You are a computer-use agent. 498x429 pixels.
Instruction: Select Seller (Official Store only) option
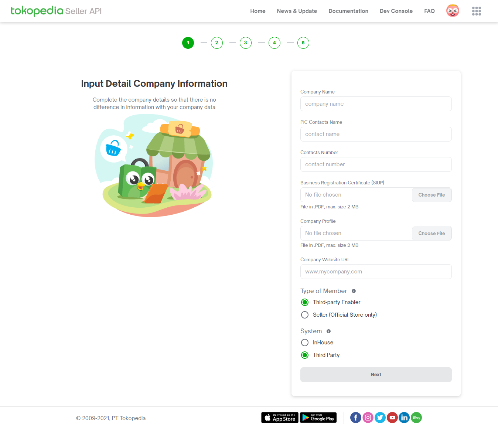pos(305,315)
